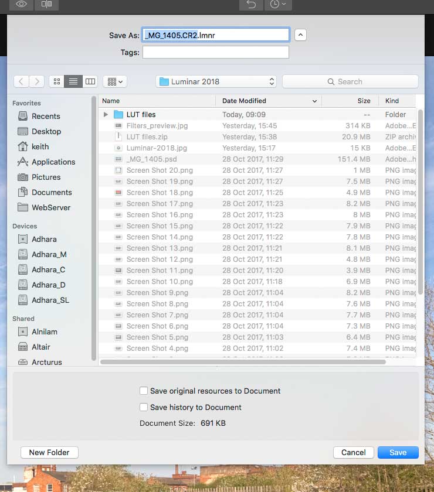This screenshot has height=492, width=434.
Task: Click Screen Shot 11.png
Action: [257, 271]
